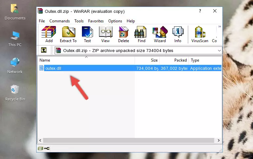Screen dimensions: 253x159
Task: Click the horizontal scrollbar right arrow
Action: click(219, 141)
